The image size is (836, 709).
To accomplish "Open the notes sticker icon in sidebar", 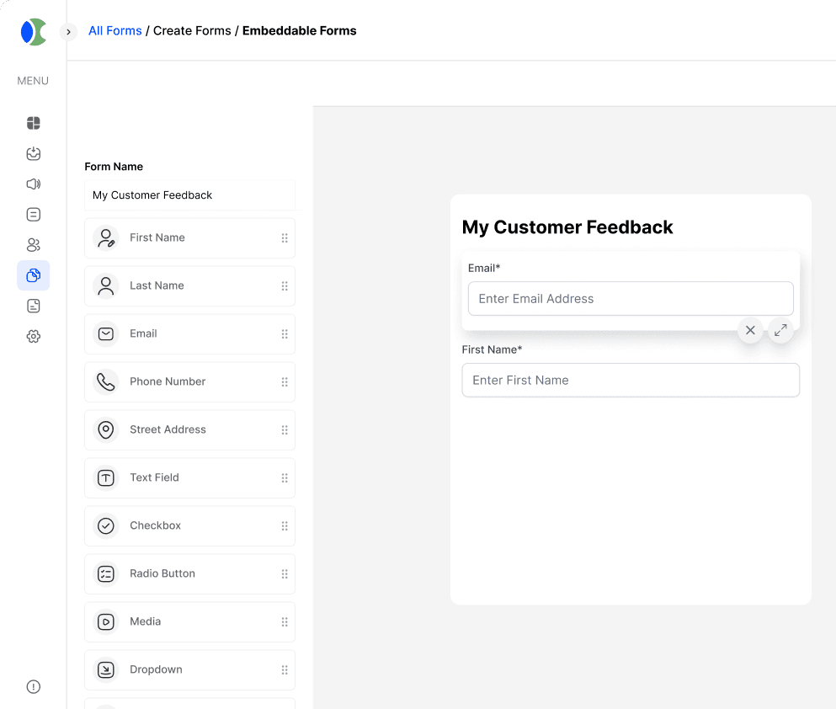I will click(x=33, y=306).
